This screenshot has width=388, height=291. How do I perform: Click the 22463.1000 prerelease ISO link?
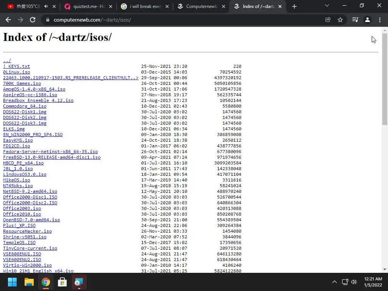point(71,78)
